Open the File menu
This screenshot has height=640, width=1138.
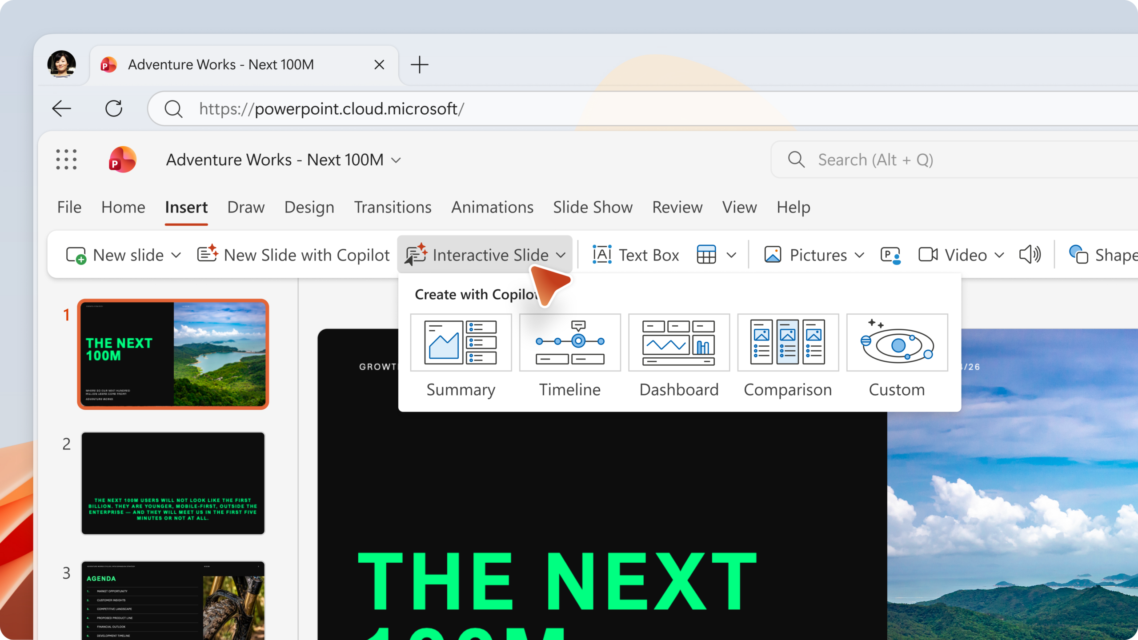69,207
